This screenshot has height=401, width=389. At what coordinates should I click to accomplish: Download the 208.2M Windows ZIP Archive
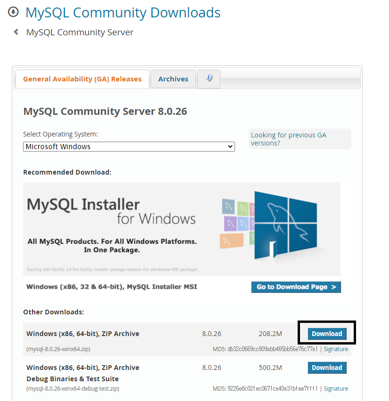[x=327, y=334]
